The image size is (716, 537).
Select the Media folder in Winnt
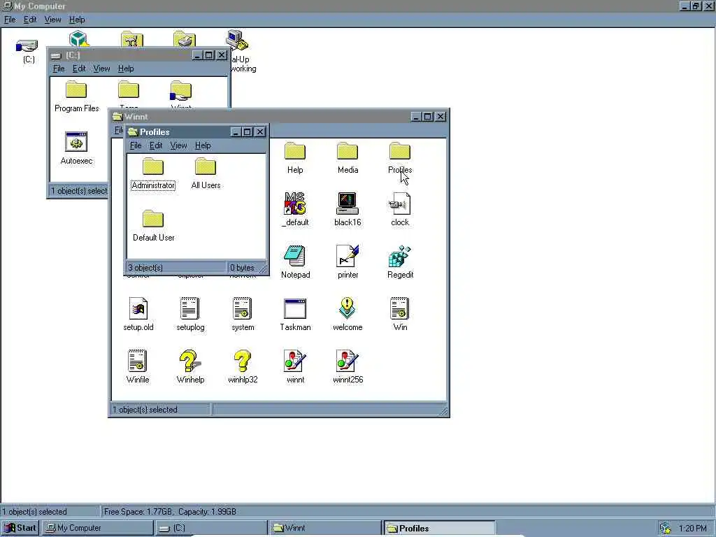click(x=348, y=158)
